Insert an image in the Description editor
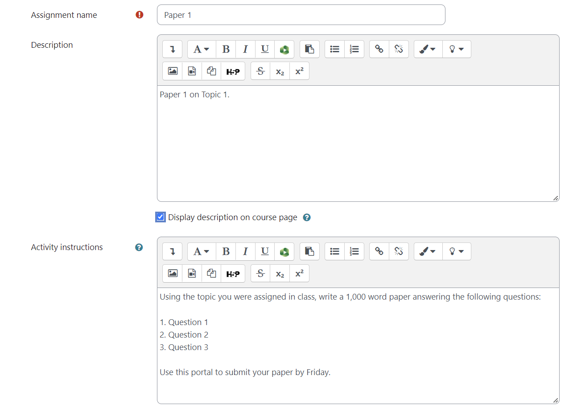577x409 pixels. [x=173, y=71]
